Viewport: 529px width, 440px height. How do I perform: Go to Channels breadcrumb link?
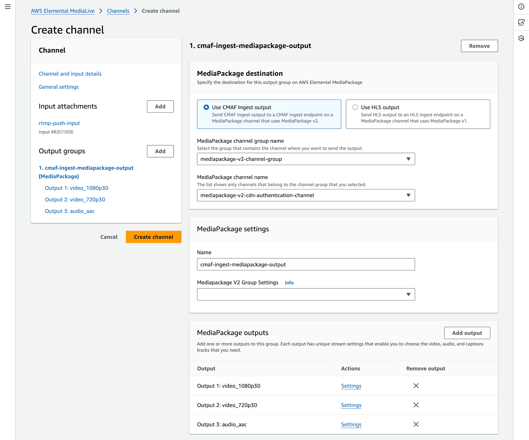click(x=118, y=11)
